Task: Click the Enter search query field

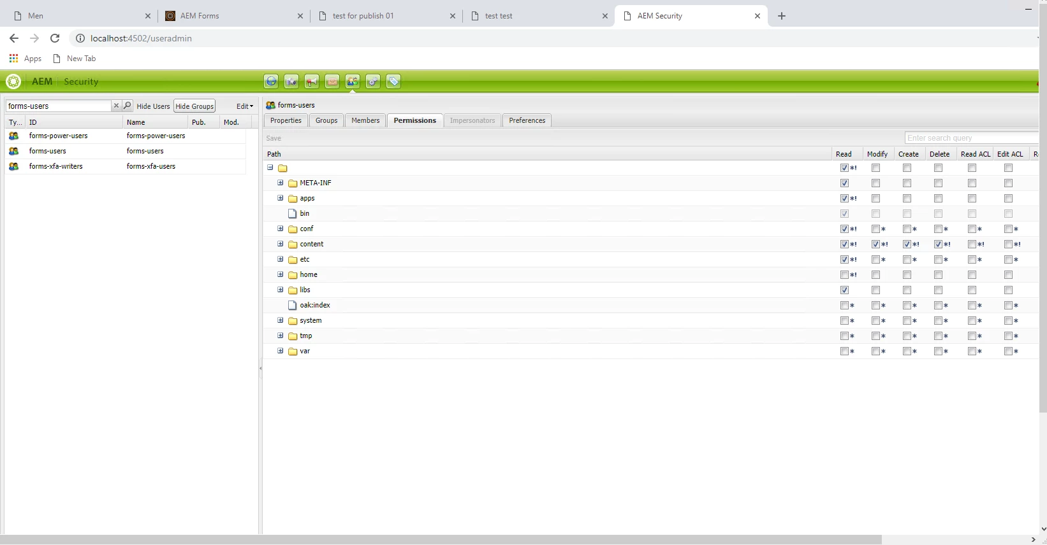Action: [x=971, y=138]
